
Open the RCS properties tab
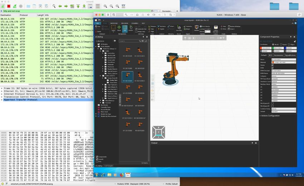coord(270,55)
